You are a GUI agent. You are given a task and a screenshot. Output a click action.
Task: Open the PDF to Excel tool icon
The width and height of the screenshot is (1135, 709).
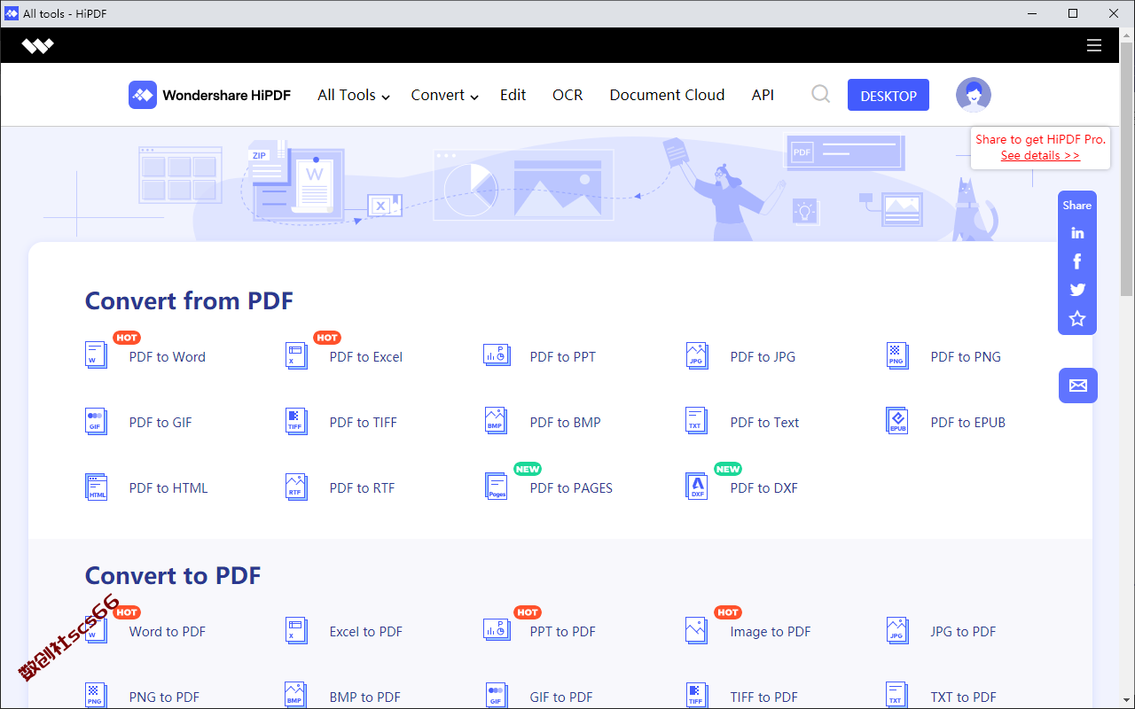point(296,356)
